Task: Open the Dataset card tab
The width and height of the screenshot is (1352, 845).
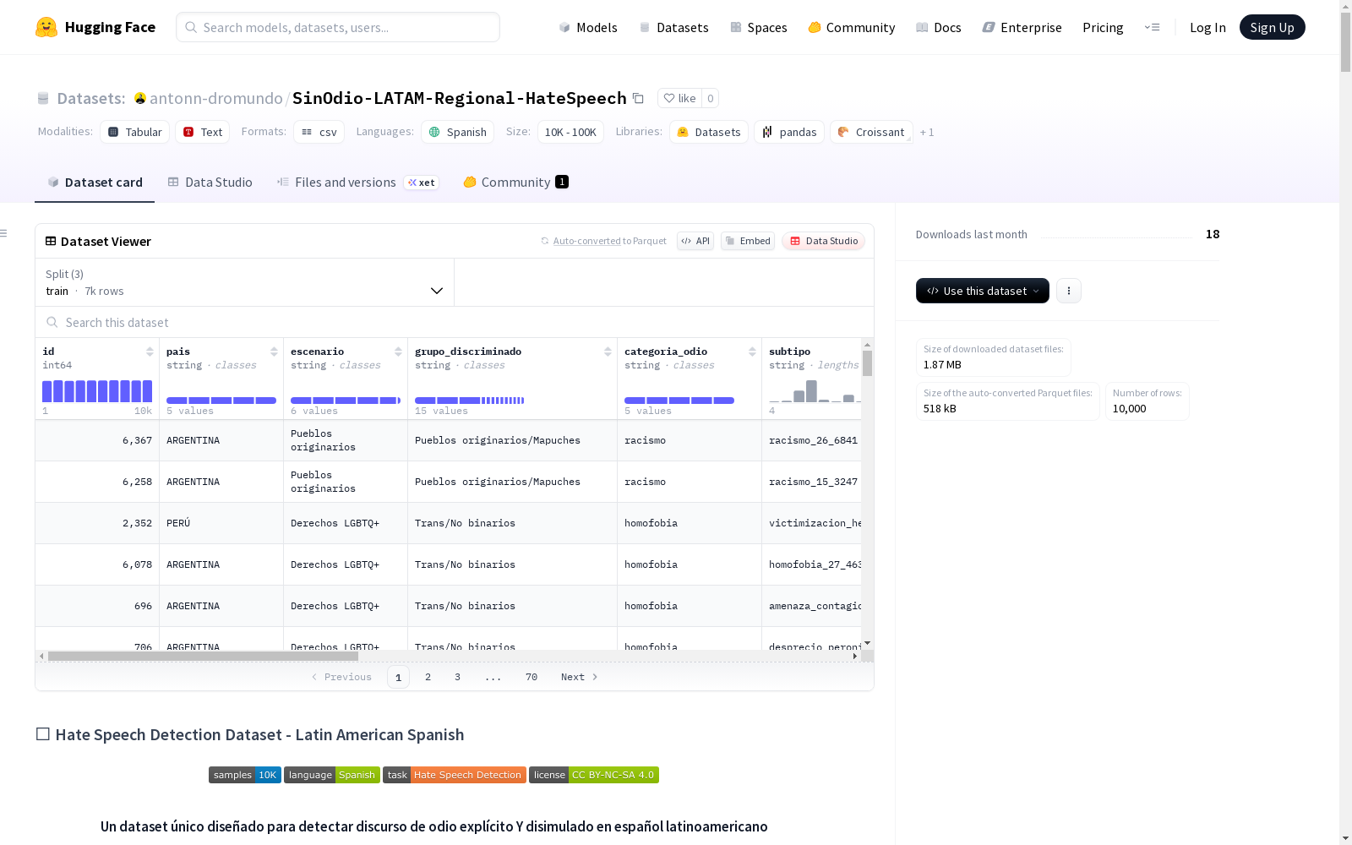Action: [95, 183]
